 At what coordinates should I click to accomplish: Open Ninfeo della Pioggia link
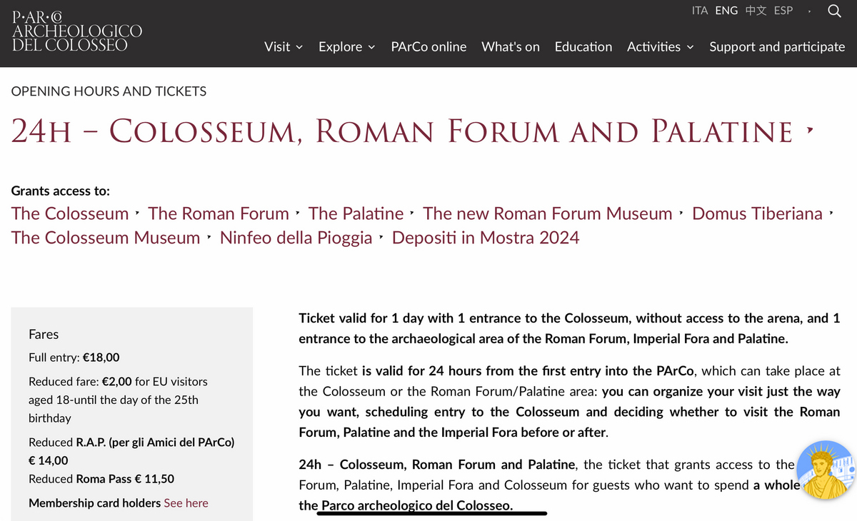click(x=296, y=238)
